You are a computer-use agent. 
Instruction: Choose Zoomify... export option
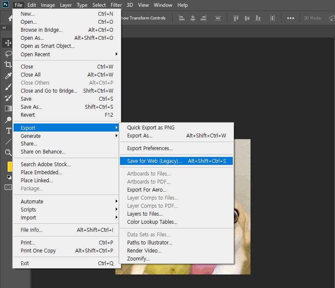pyautogui.click(x=176, y=259)
